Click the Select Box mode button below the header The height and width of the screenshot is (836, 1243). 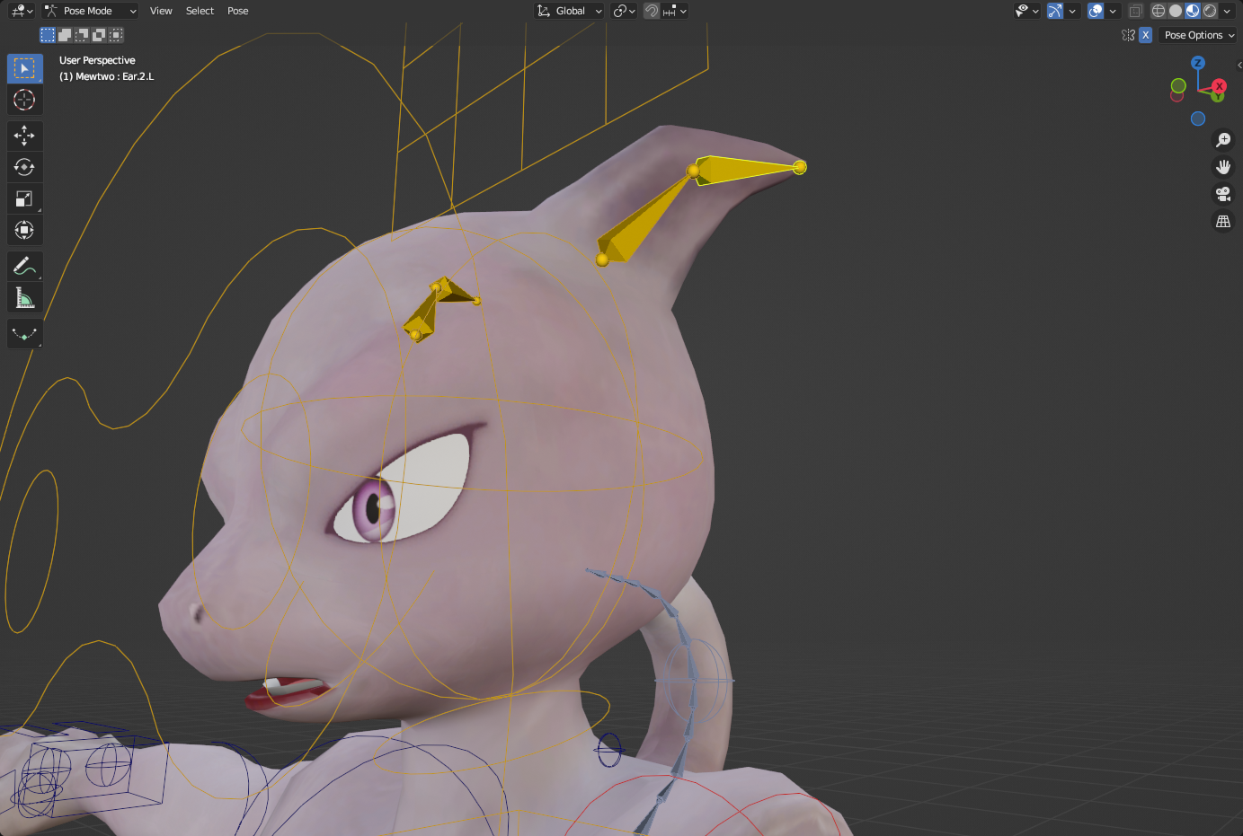pos(47,34)
